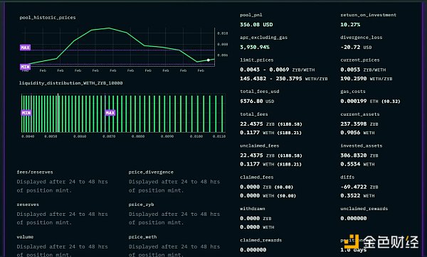Click the 0.000000 claimed_rewards value
Screen dimensions: 427x257
coord(253,250)
